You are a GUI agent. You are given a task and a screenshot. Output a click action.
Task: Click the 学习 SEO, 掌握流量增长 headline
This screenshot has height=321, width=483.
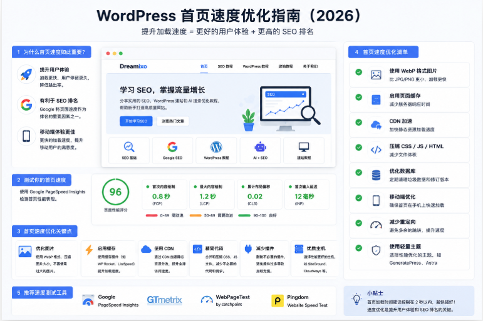162,90
